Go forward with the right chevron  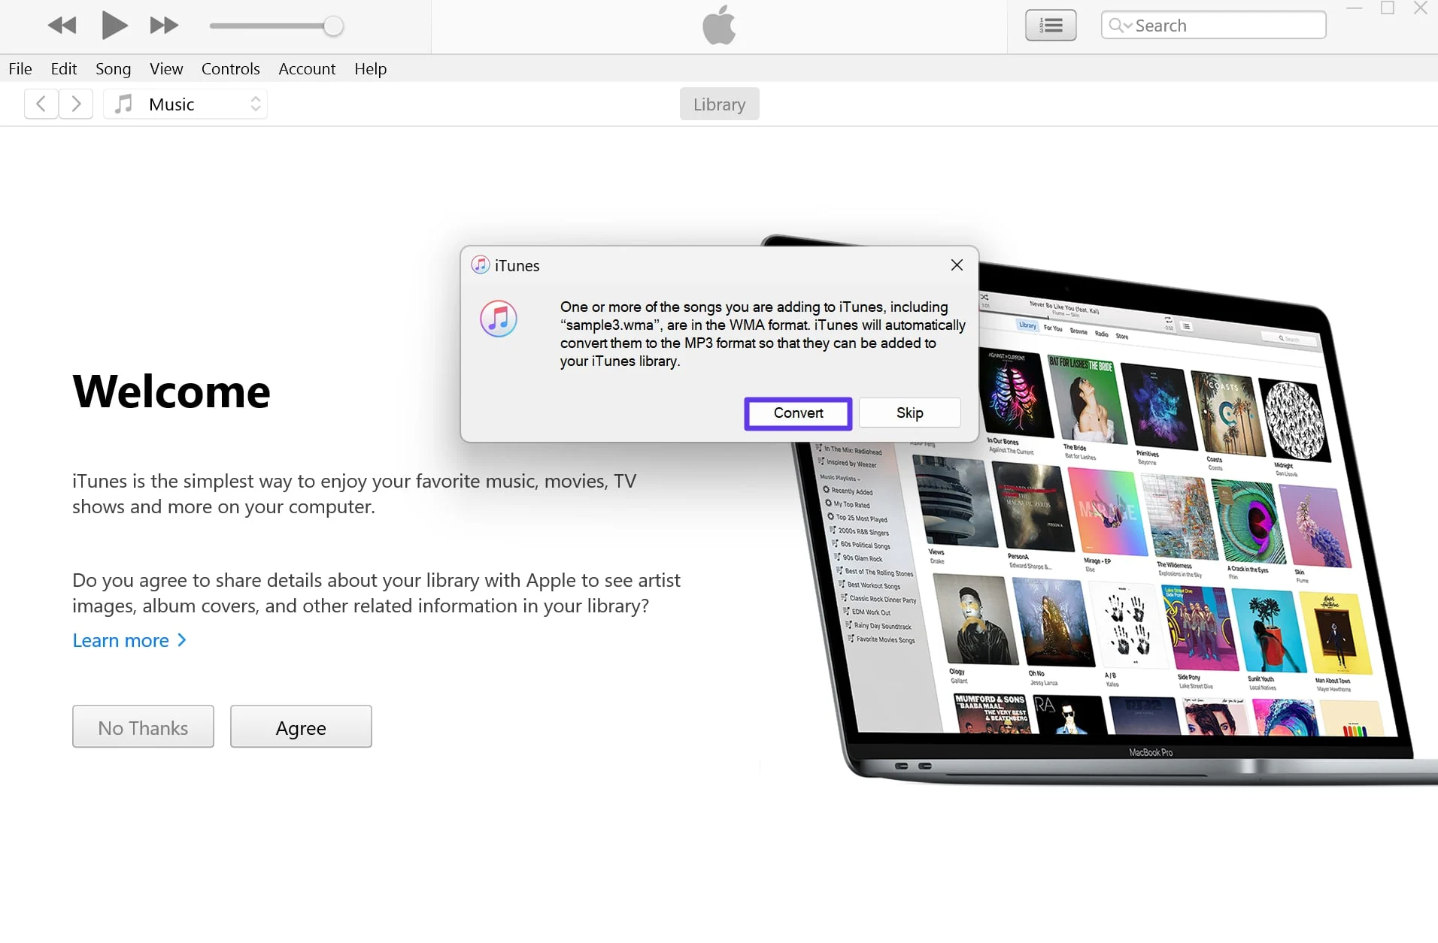76,104
